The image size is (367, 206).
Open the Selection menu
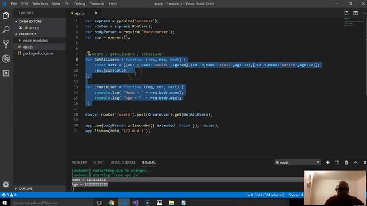40,4
